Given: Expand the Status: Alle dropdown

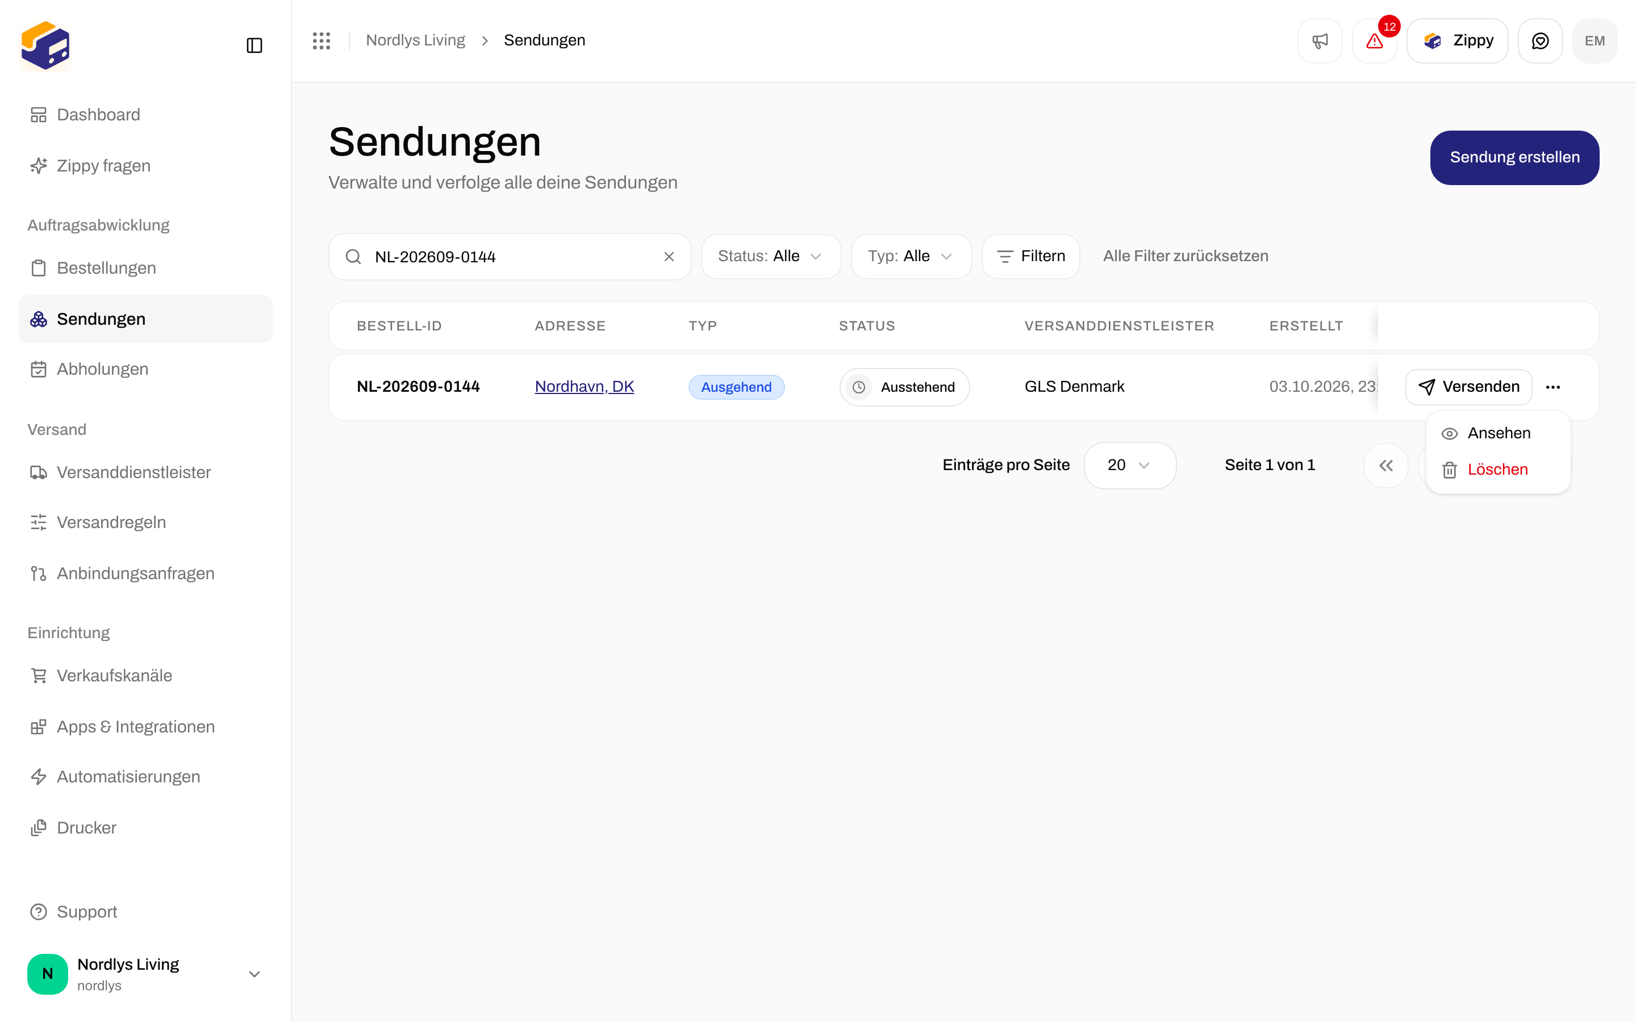Looking at the screenshot, I should click(x=771, y=257).
